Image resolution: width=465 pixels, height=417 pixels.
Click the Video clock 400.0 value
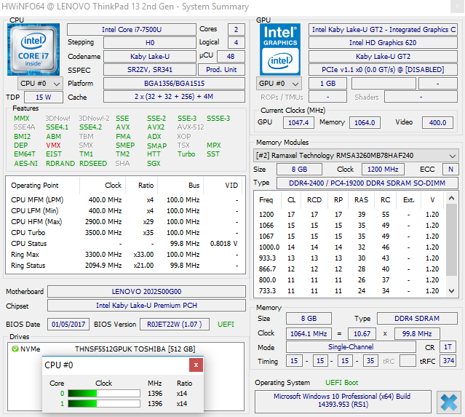pos(438,123)
